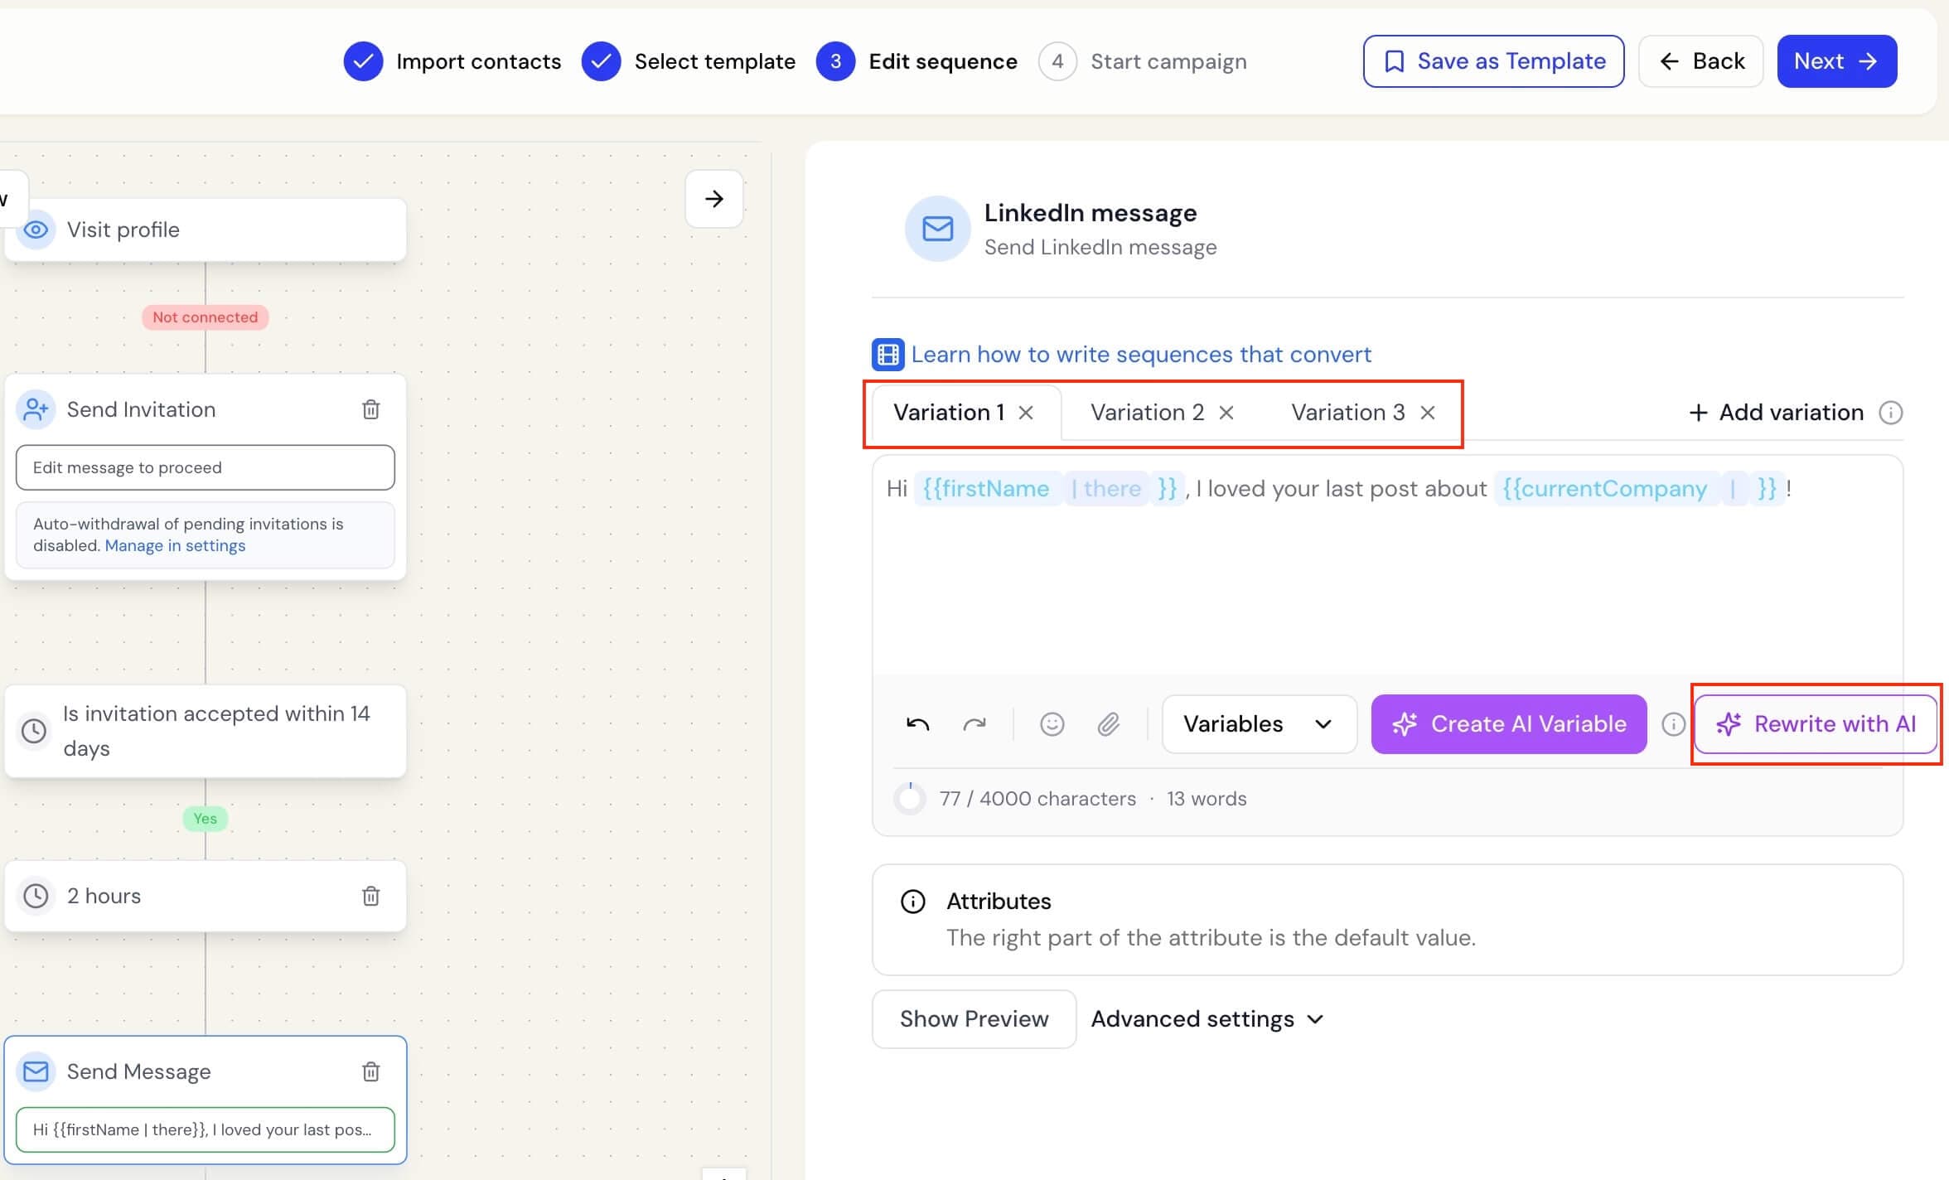Click the Start campaign step
The image size is (1949, 1180).
pos(1143,61)
